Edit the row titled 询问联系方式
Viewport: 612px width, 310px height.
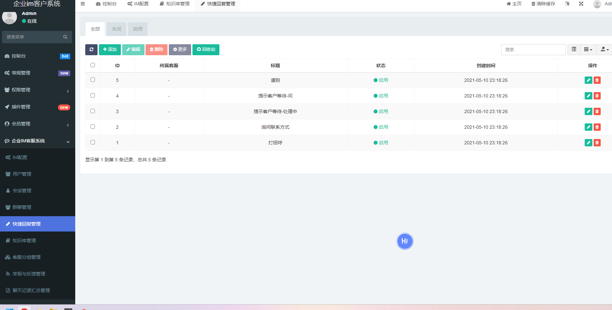tap(588, 127)
